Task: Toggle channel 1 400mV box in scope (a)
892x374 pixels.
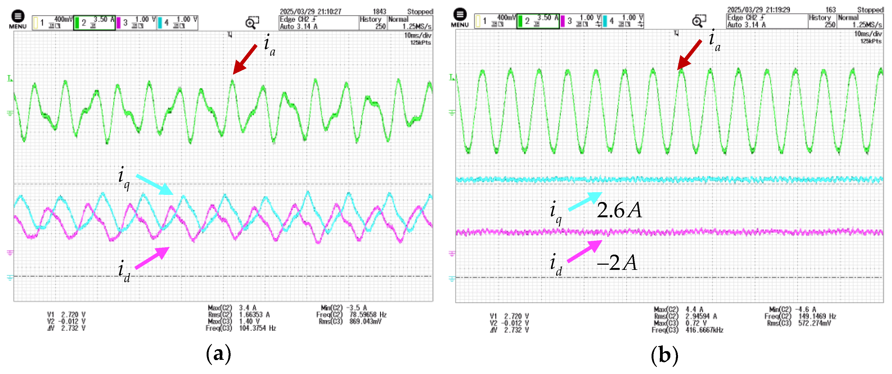Action: [53, 23]
